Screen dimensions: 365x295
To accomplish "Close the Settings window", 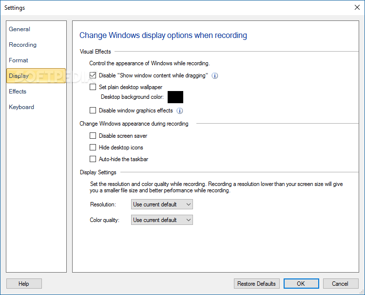I will coord(357,7).
